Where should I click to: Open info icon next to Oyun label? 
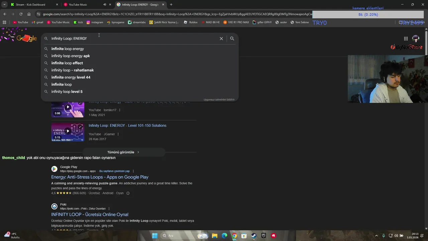[x=128, y=193]
